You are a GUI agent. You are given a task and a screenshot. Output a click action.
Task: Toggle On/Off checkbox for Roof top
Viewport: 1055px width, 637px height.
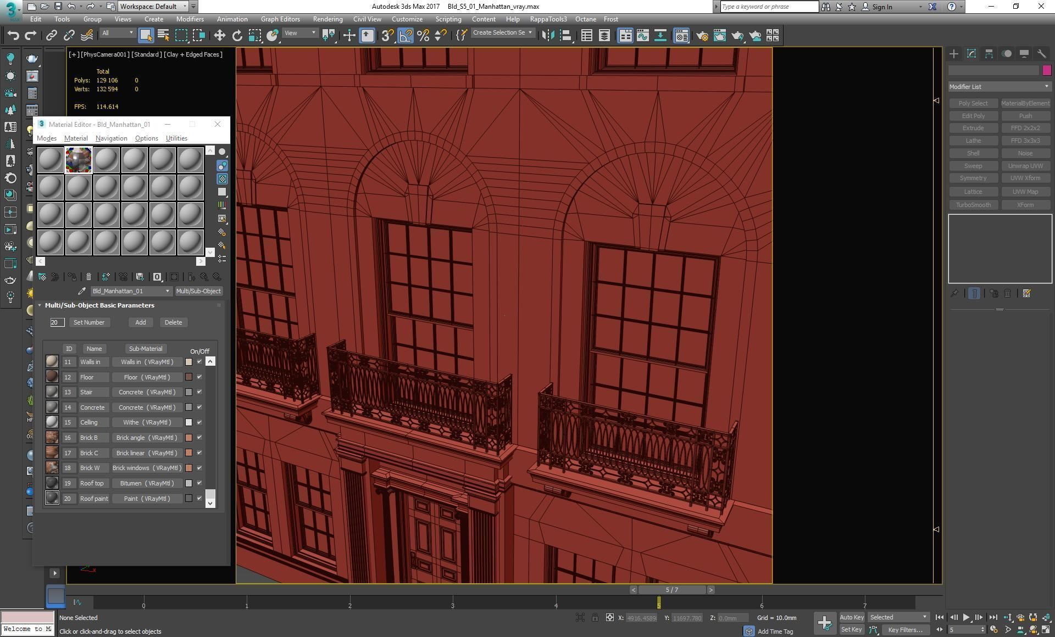pyautogui.click(x=199, y=483)
